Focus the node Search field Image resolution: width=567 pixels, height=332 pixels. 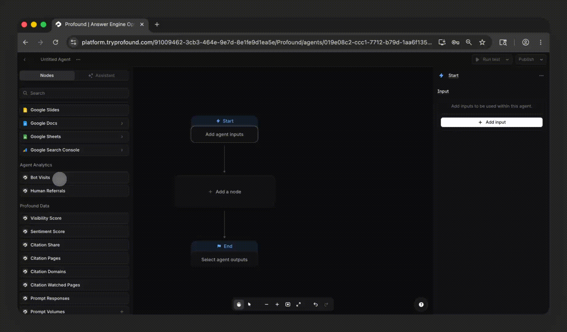tap(74, 93)
